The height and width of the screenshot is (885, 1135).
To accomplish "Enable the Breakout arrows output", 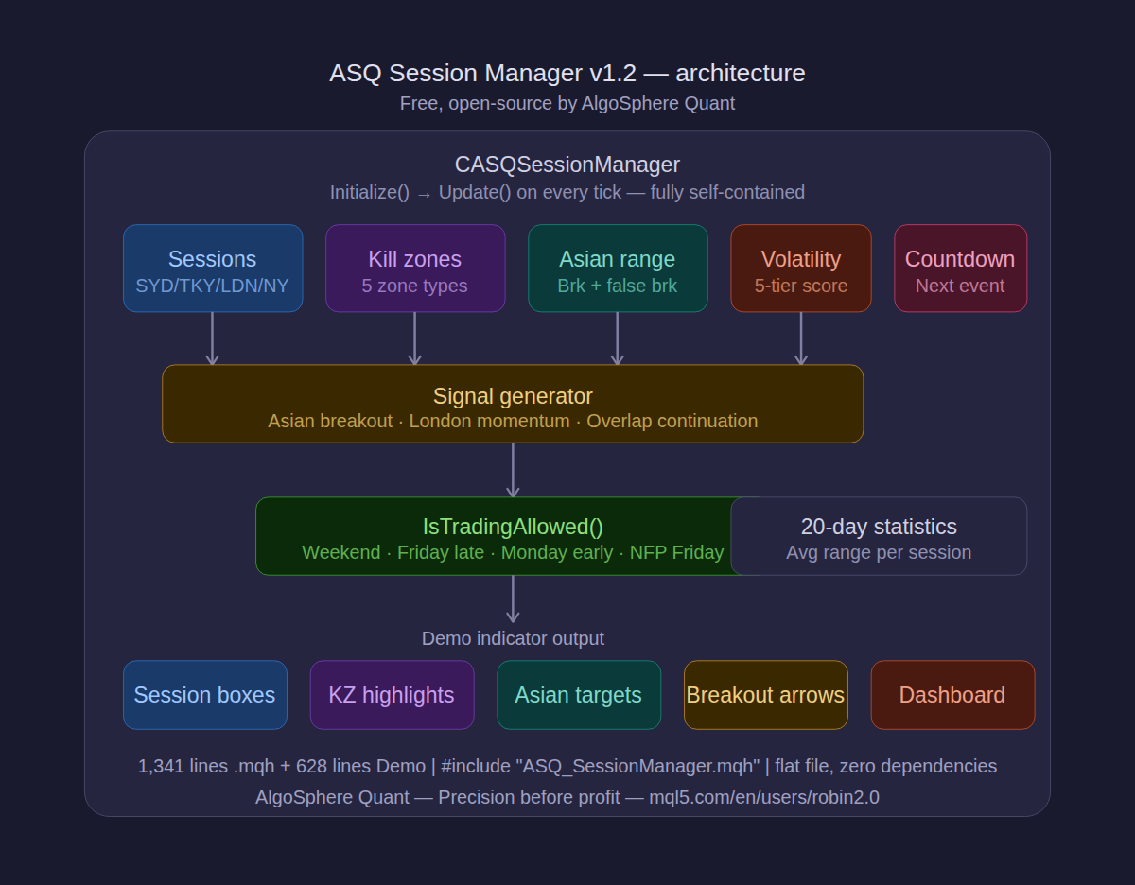I will [766, 695].
